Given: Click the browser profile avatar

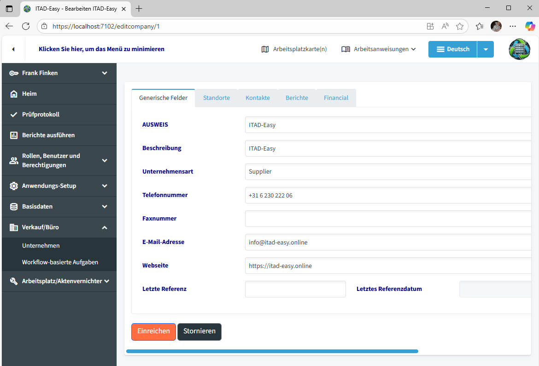Looking at the screenshot, I should [496, 26].
